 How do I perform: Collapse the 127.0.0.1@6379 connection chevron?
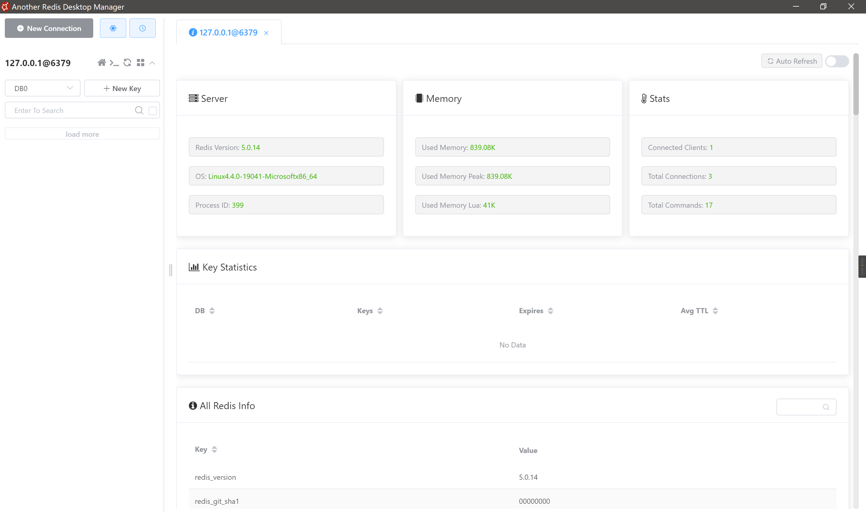click(x=152, y=63)
